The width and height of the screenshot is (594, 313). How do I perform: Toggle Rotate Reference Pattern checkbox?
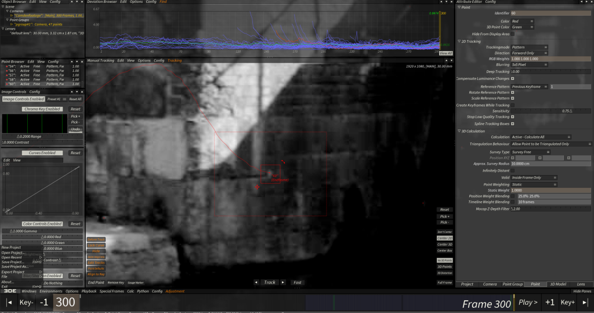(513, 92)
